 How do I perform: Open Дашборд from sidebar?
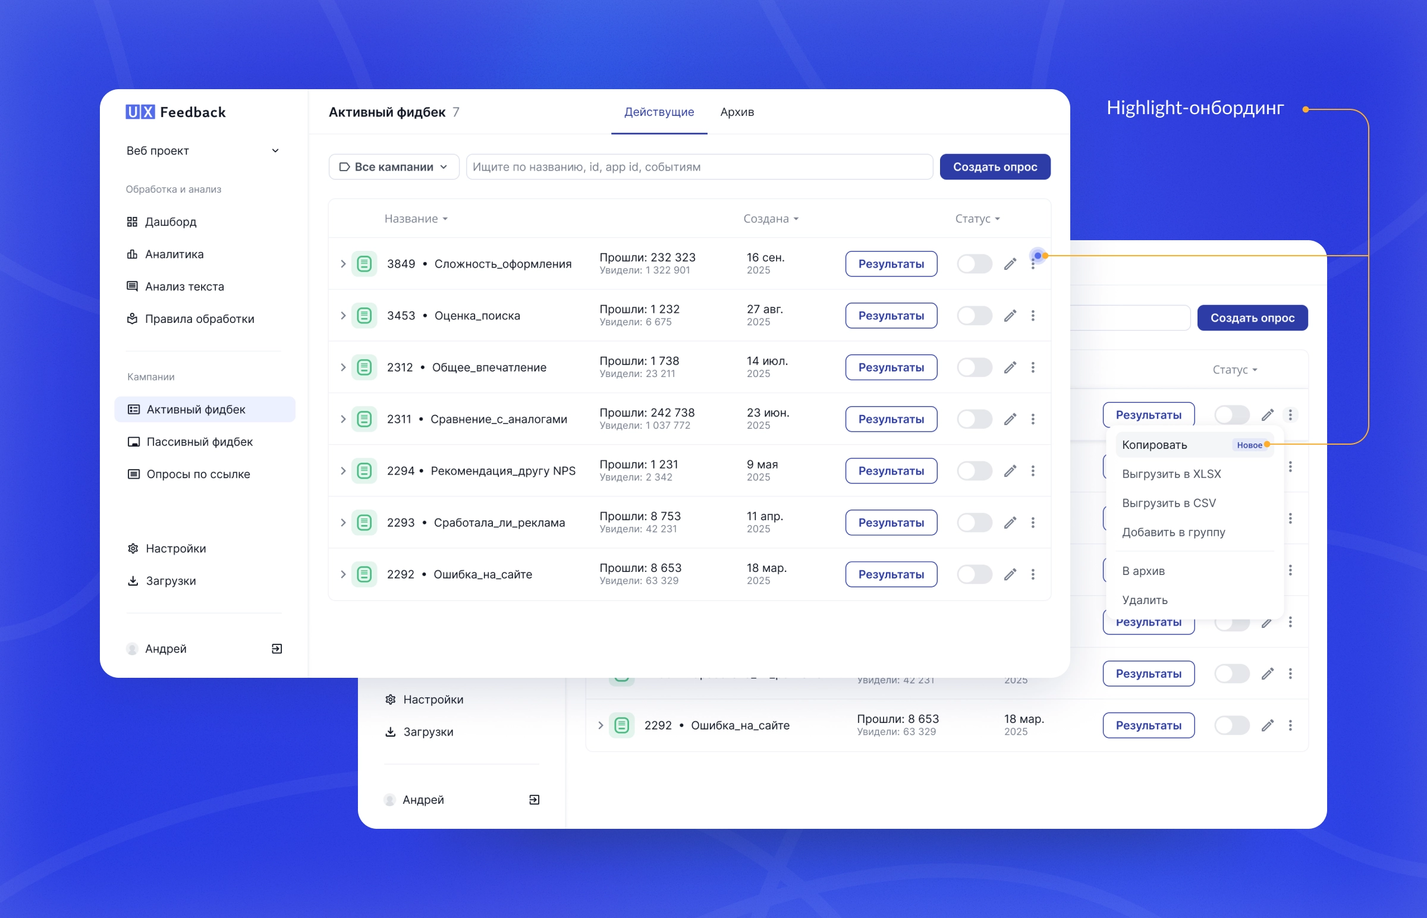pos(162,222)
